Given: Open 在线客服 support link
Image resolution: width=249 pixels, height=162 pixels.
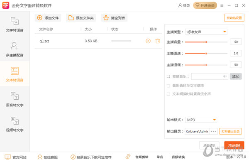Looking at the screenshot, I should [48, 157].
